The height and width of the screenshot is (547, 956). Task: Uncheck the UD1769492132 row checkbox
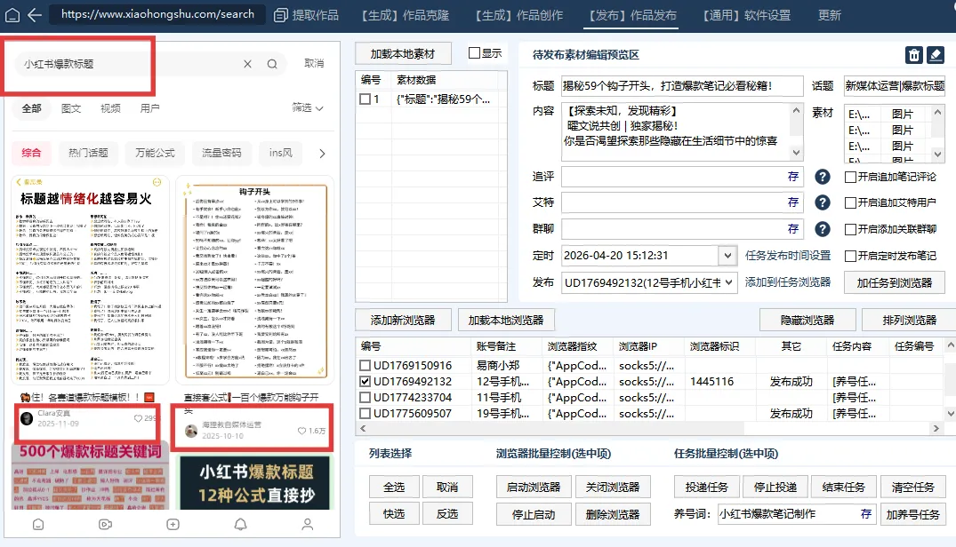[366, 379]
